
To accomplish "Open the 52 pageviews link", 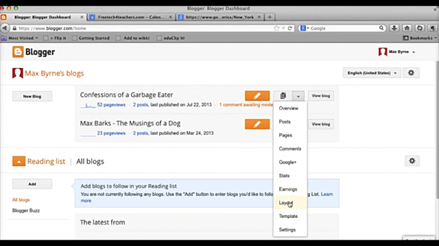I will click(x=111, y=105).
